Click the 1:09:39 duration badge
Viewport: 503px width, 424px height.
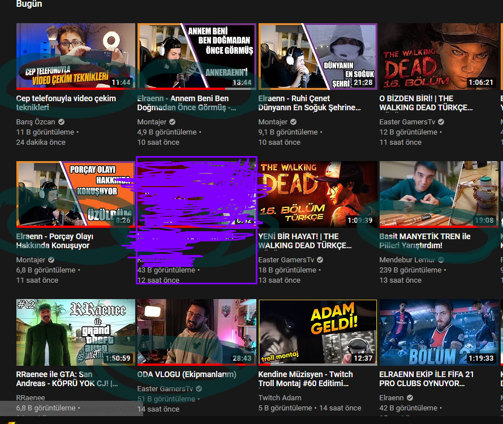(360, 220)
